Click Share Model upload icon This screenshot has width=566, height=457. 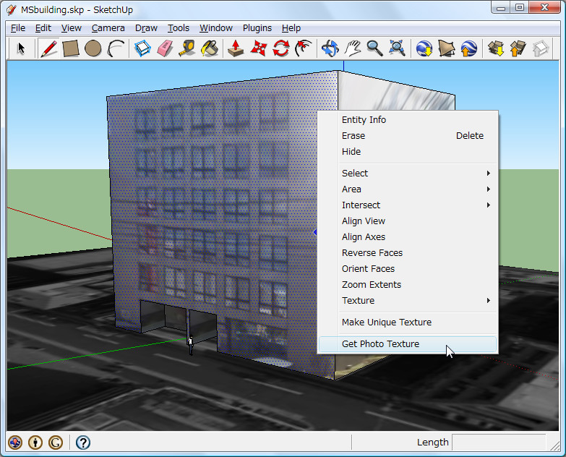click(x=518, y=48)
